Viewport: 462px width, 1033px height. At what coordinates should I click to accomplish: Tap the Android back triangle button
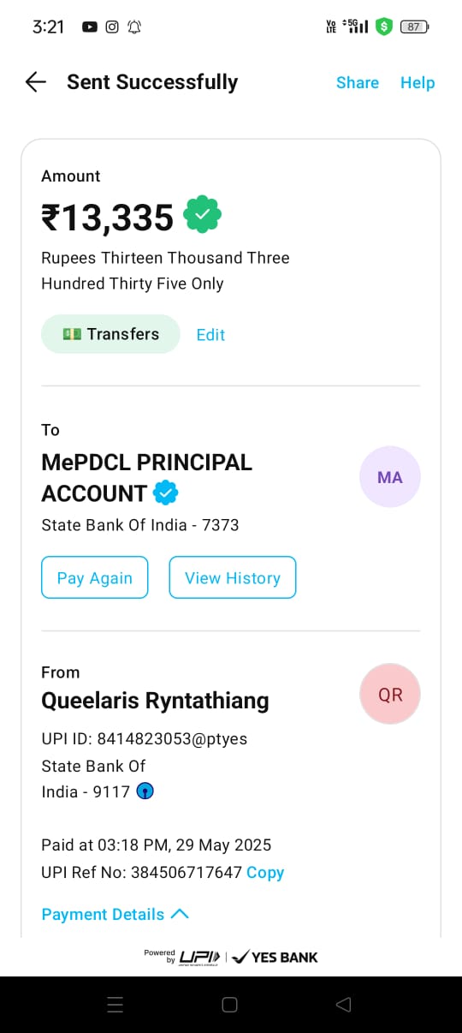click(x=344, y=1005)
